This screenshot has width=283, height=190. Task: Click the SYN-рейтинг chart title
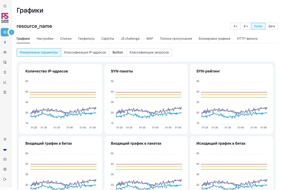208,71
